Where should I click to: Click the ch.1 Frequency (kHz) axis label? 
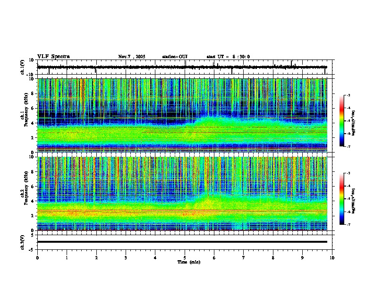(x=25, y=110)
